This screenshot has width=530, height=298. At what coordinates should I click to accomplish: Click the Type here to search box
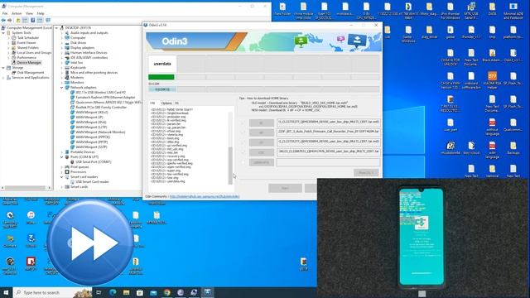52,292
